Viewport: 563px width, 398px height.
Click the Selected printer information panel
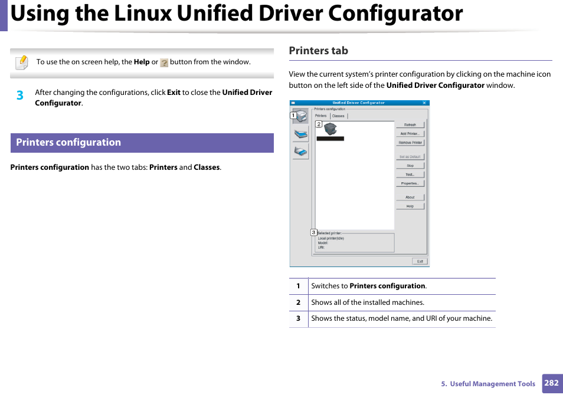[353, 242]
